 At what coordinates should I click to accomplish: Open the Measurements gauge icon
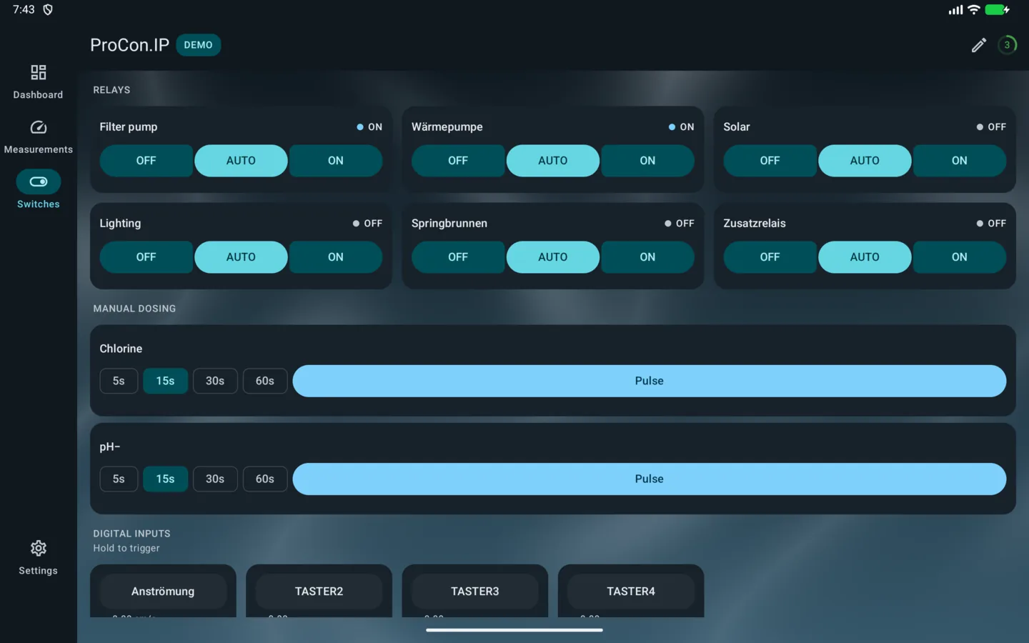coord(38,128)
